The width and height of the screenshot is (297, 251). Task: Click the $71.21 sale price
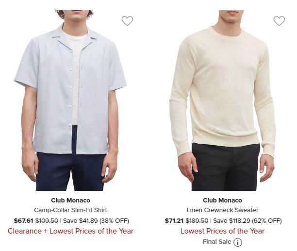point(174,221)
